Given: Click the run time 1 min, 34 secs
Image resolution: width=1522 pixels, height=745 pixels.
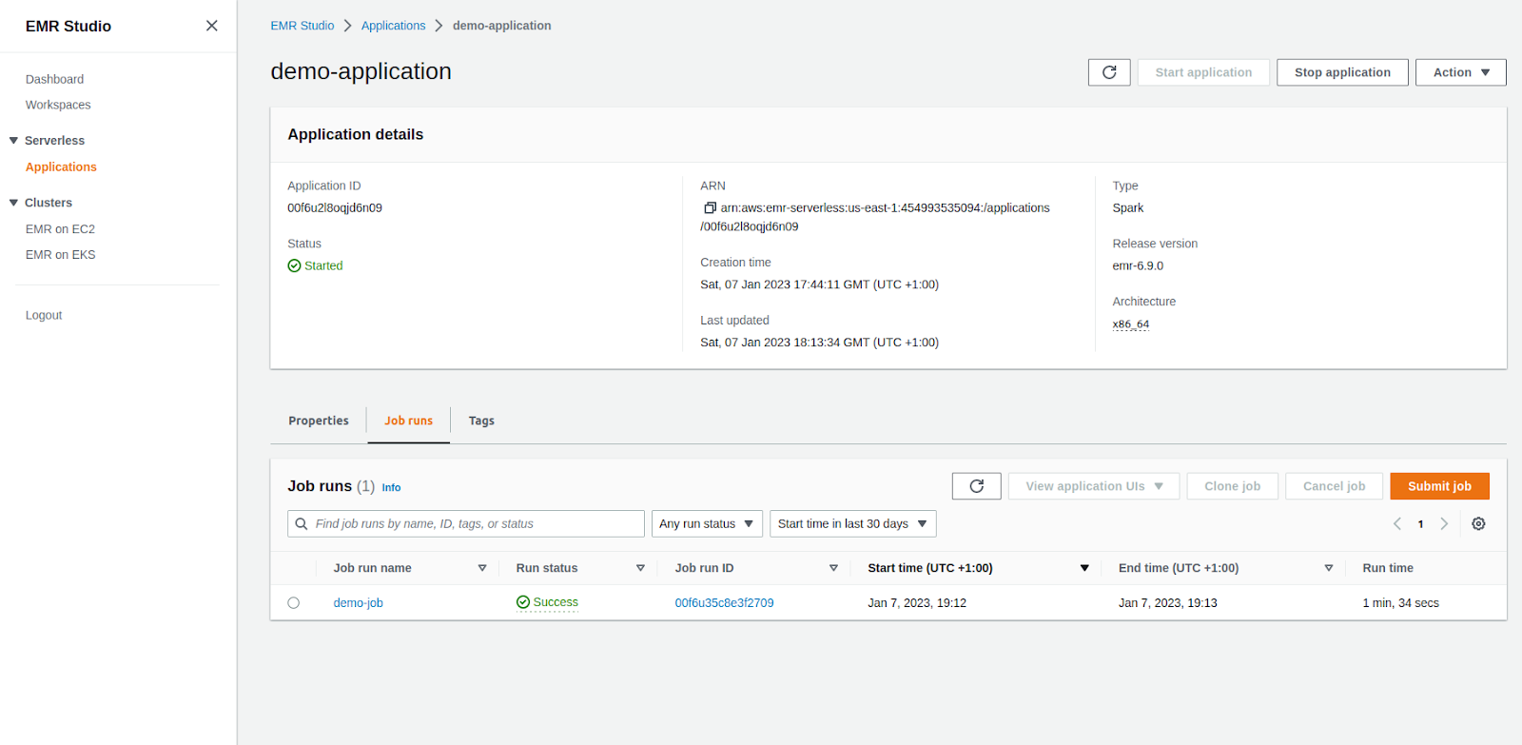Looking at the screenshot, I should coord(1400,603).
